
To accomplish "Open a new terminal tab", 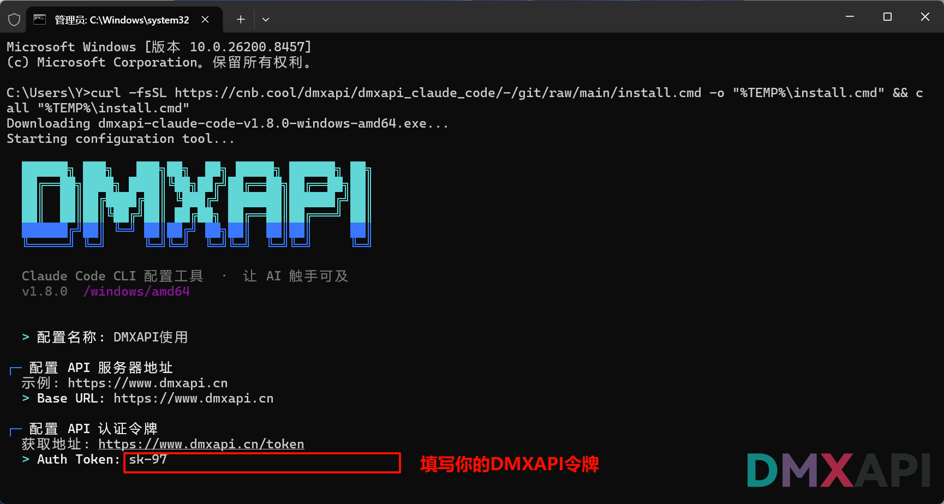I will (x=241, y=20).
